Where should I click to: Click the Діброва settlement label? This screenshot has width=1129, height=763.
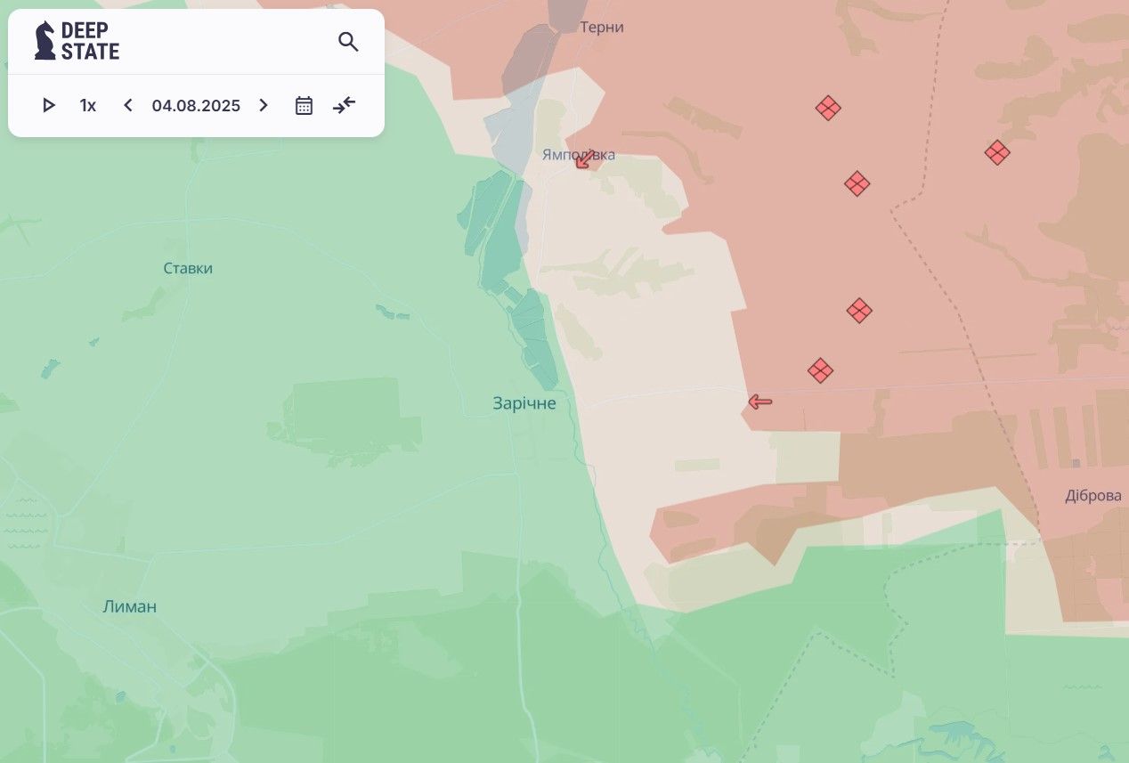pos(1092,496)
